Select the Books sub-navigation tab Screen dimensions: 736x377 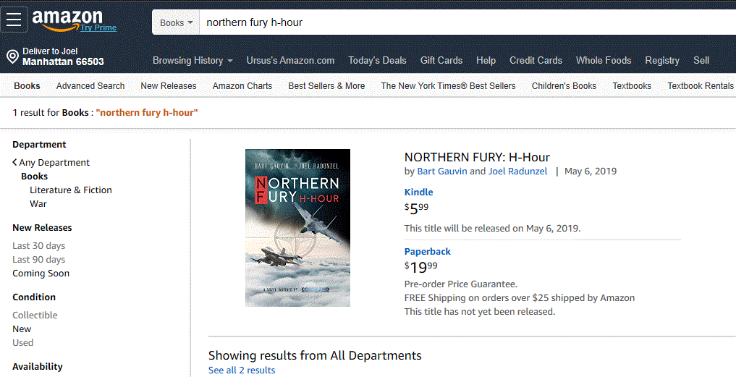(27, 86)
